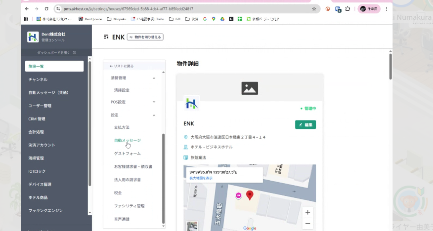Click the red location pin on map
The width and height of the screenshot is (433, 231).
250,195
